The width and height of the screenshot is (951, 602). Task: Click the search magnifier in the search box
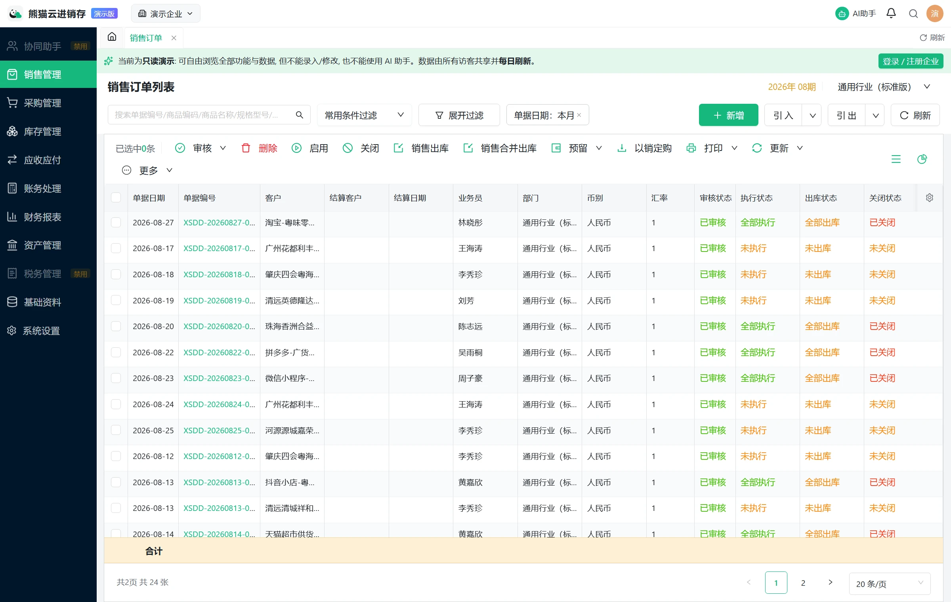(300, 115)
